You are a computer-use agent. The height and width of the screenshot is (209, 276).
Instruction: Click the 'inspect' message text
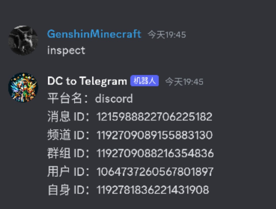pyautogui.click(x=66, y=51)
